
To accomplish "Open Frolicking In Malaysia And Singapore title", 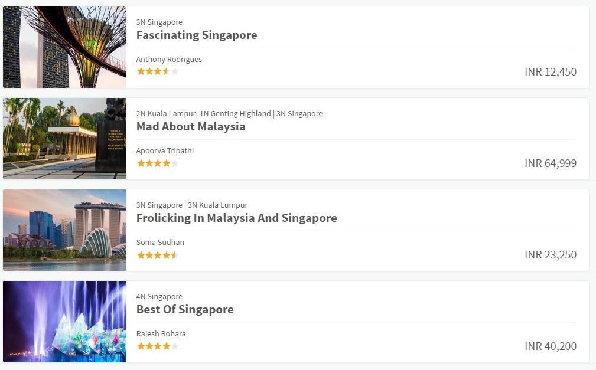I will (236, 218).
